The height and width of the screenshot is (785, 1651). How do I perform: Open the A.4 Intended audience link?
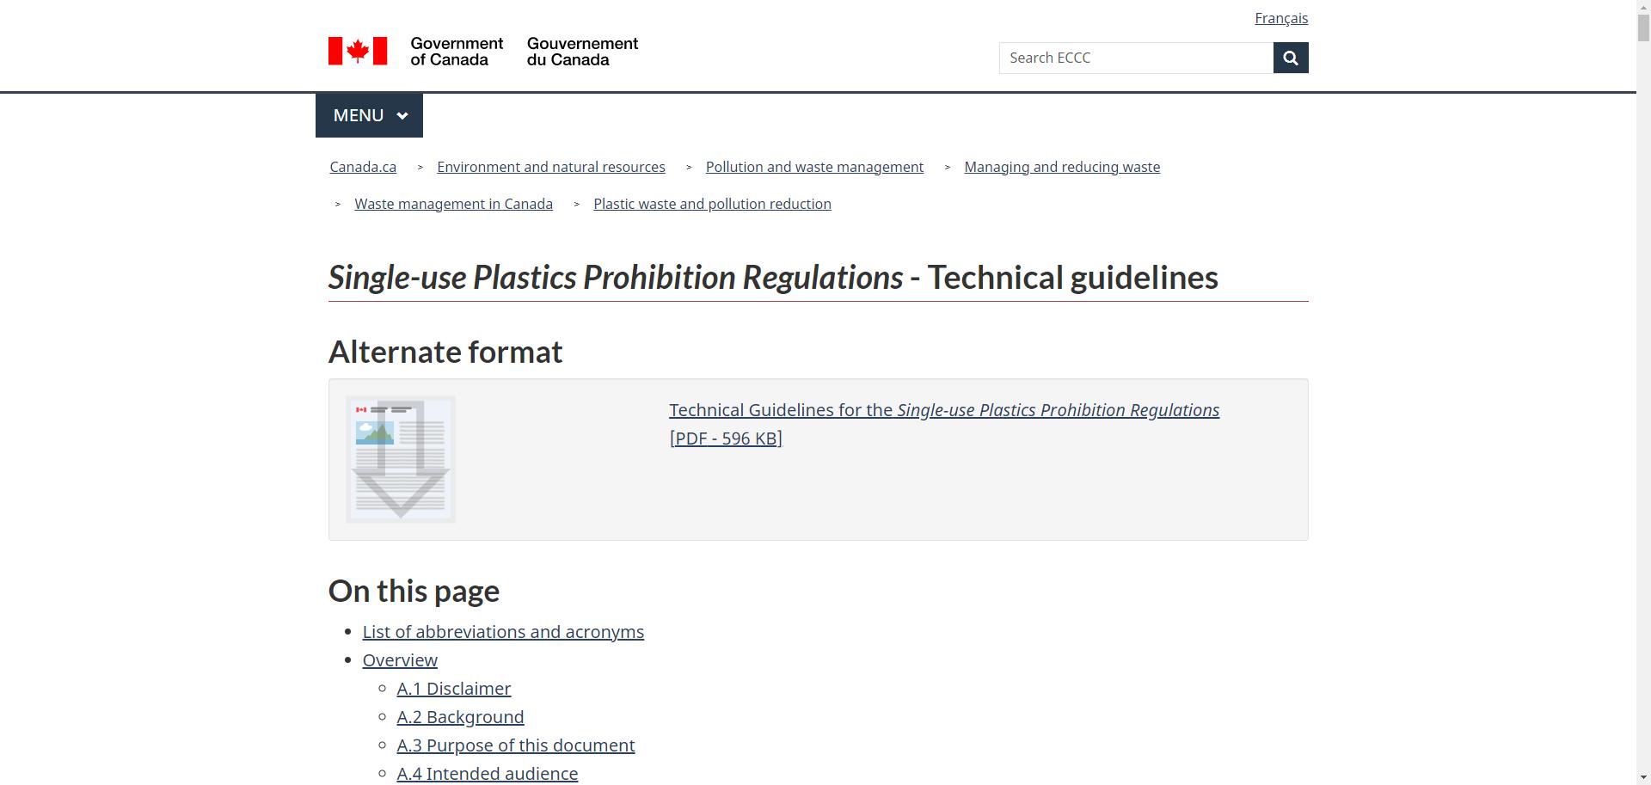click(487, 774)
